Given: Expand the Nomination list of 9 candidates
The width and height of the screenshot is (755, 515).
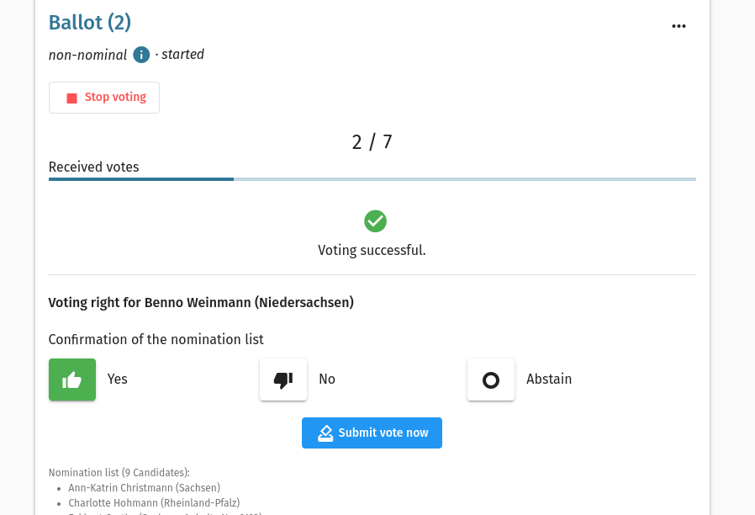Looking at the screenshot, I should coord(119,472).
